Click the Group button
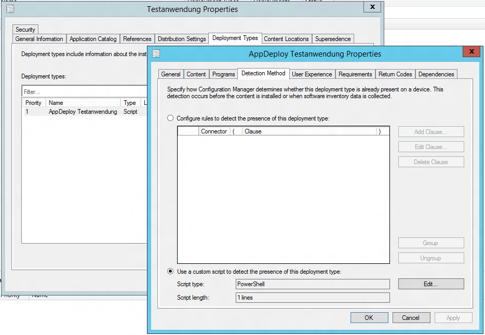This screenshot has height=335, width=485. click(x=431, y=243)
